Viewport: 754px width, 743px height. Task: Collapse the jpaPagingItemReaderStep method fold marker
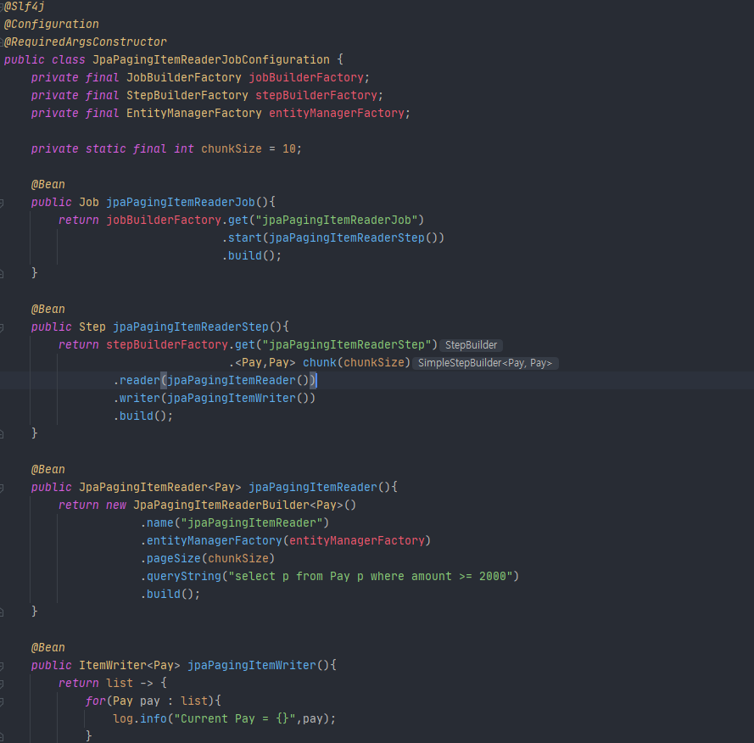click(2, 327)
